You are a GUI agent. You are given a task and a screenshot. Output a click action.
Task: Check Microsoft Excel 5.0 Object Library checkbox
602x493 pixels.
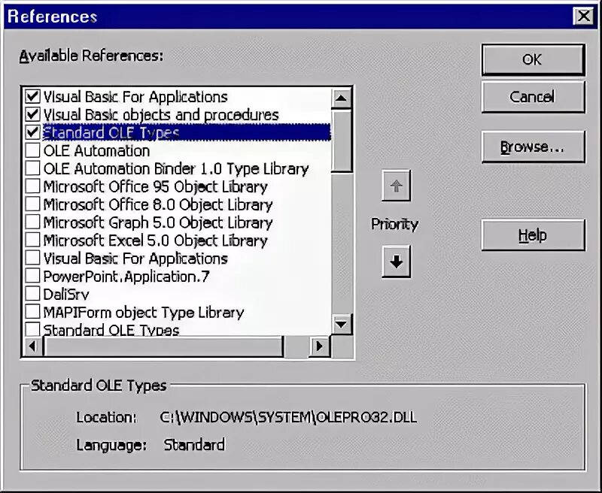tap(32, 240)
